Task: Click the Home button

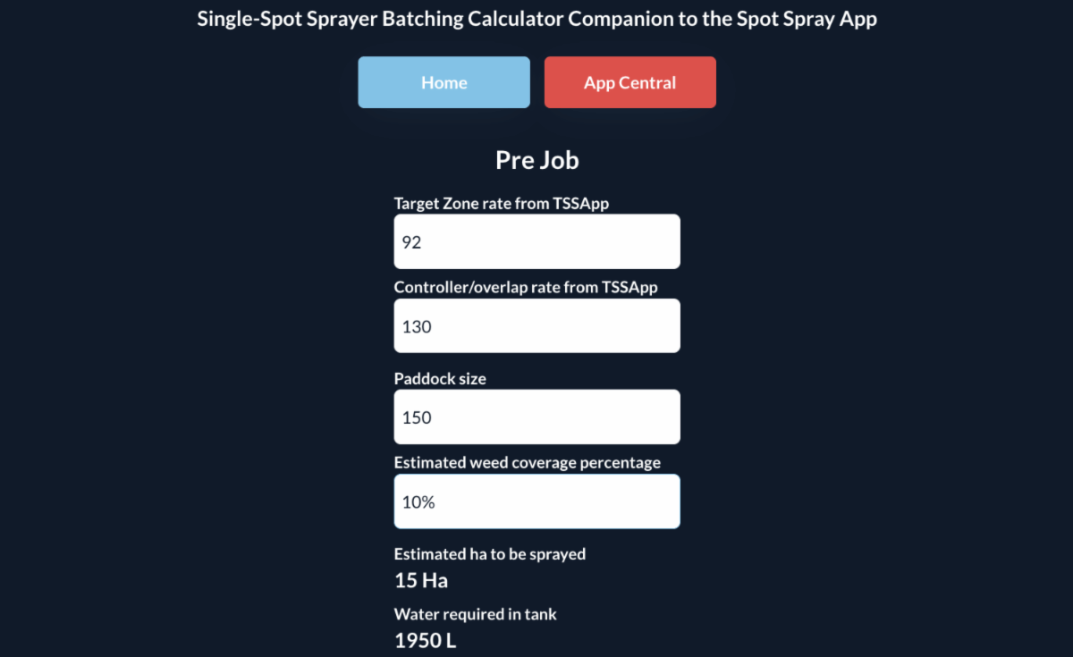Action: (444, 82)
